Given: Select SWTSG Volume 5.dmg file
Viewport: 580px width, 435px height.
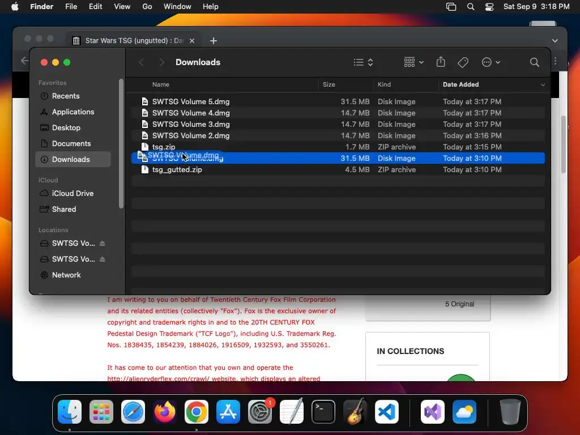Looking at the screenshot, I should click(338, 101).
